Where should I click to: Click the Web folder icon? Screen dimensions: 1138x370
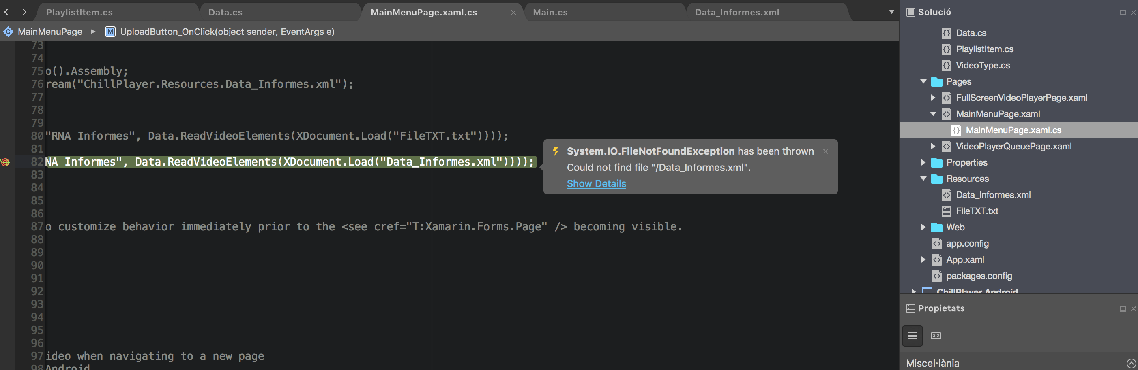pos(936,228)
